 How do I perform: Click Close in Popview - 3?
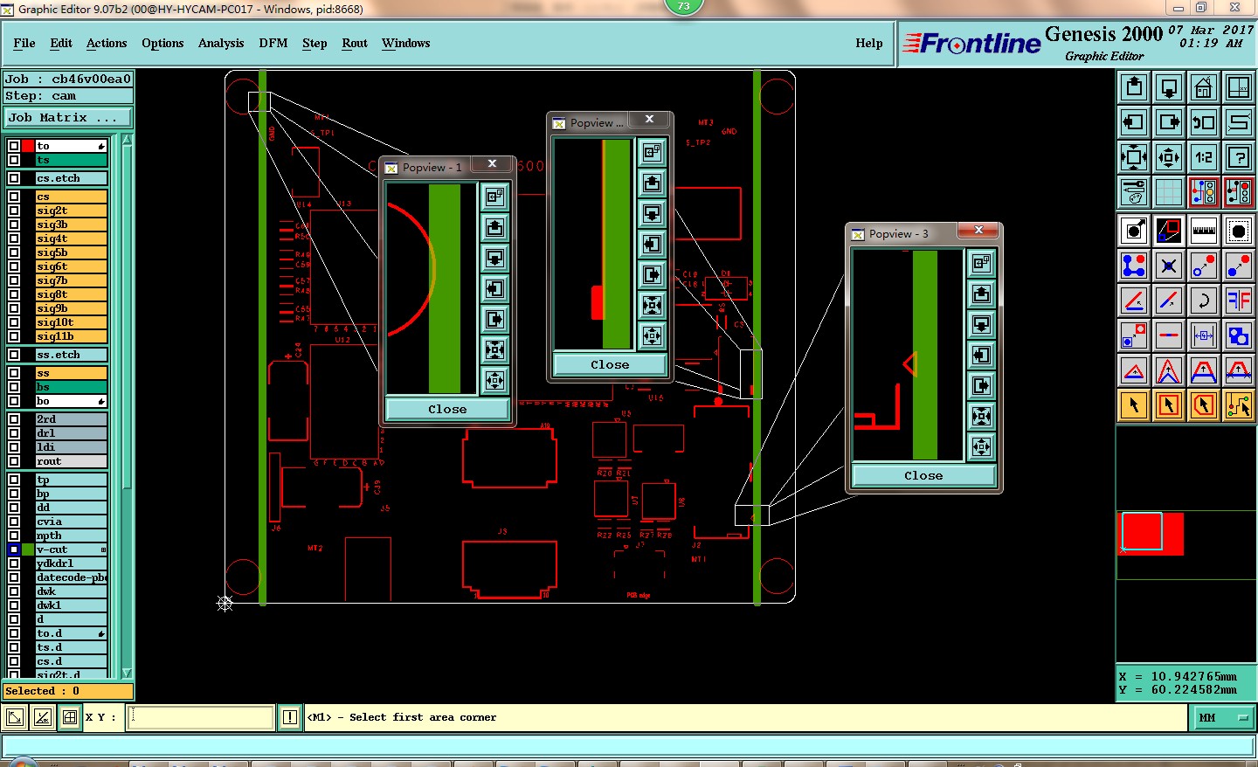pyautogui.click(x=923, y=475)
